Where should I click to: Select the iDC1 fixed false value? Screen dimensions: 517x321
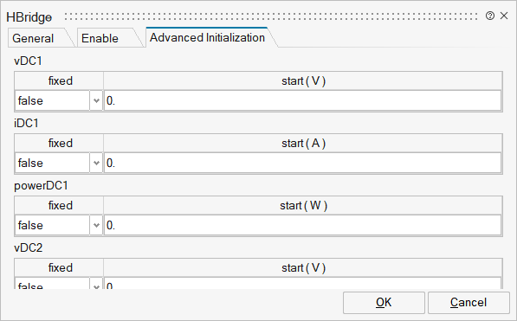[53, 163]
